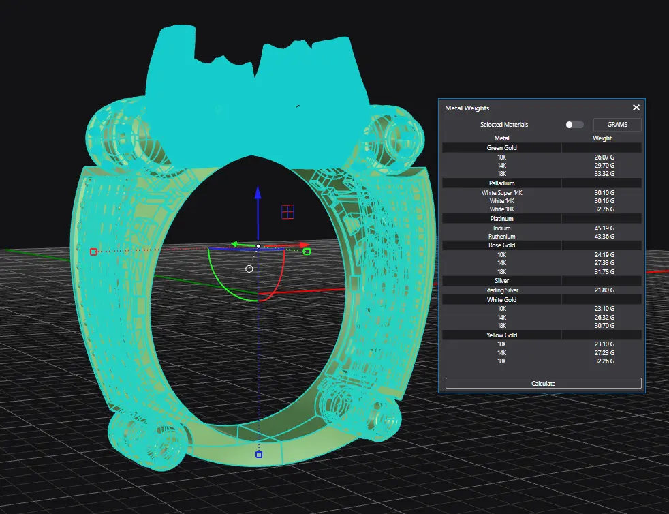Viewport: 669px width, 514px height.
Task: Click the blue square scale handle below ring
Action: (259, 455)
